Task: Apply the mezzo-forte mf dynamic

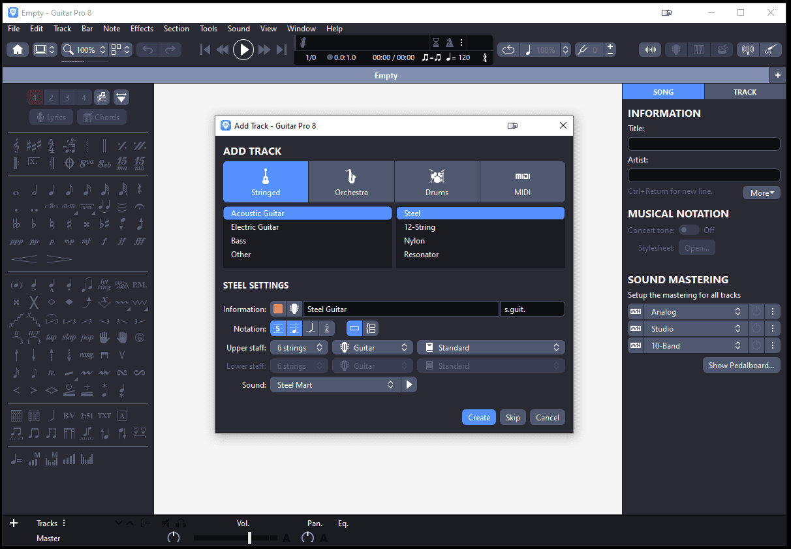Action: pos(87,241)
